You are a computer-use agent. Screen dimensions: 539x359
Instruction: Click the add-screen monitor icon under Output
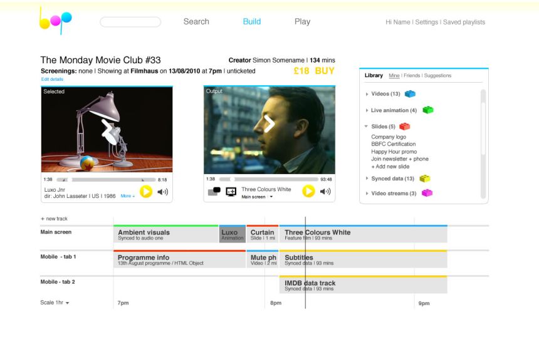coord(231,192)
